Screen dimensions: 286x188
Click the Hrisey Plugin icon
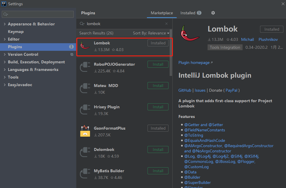(x=85, y=110)
